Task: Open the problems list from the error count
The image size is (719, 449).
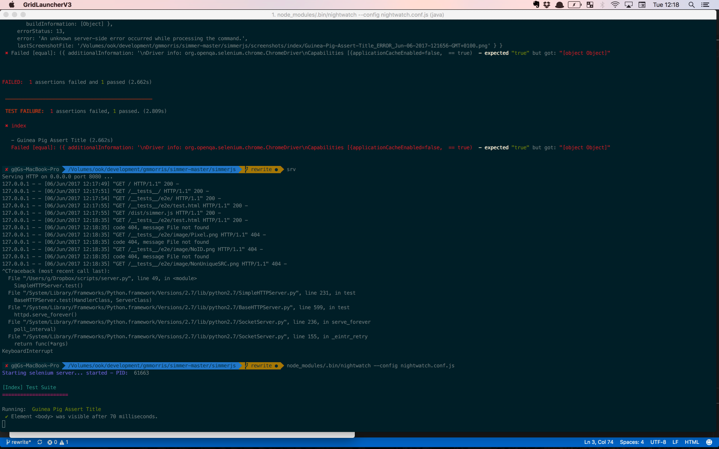Action: [52, 442]
